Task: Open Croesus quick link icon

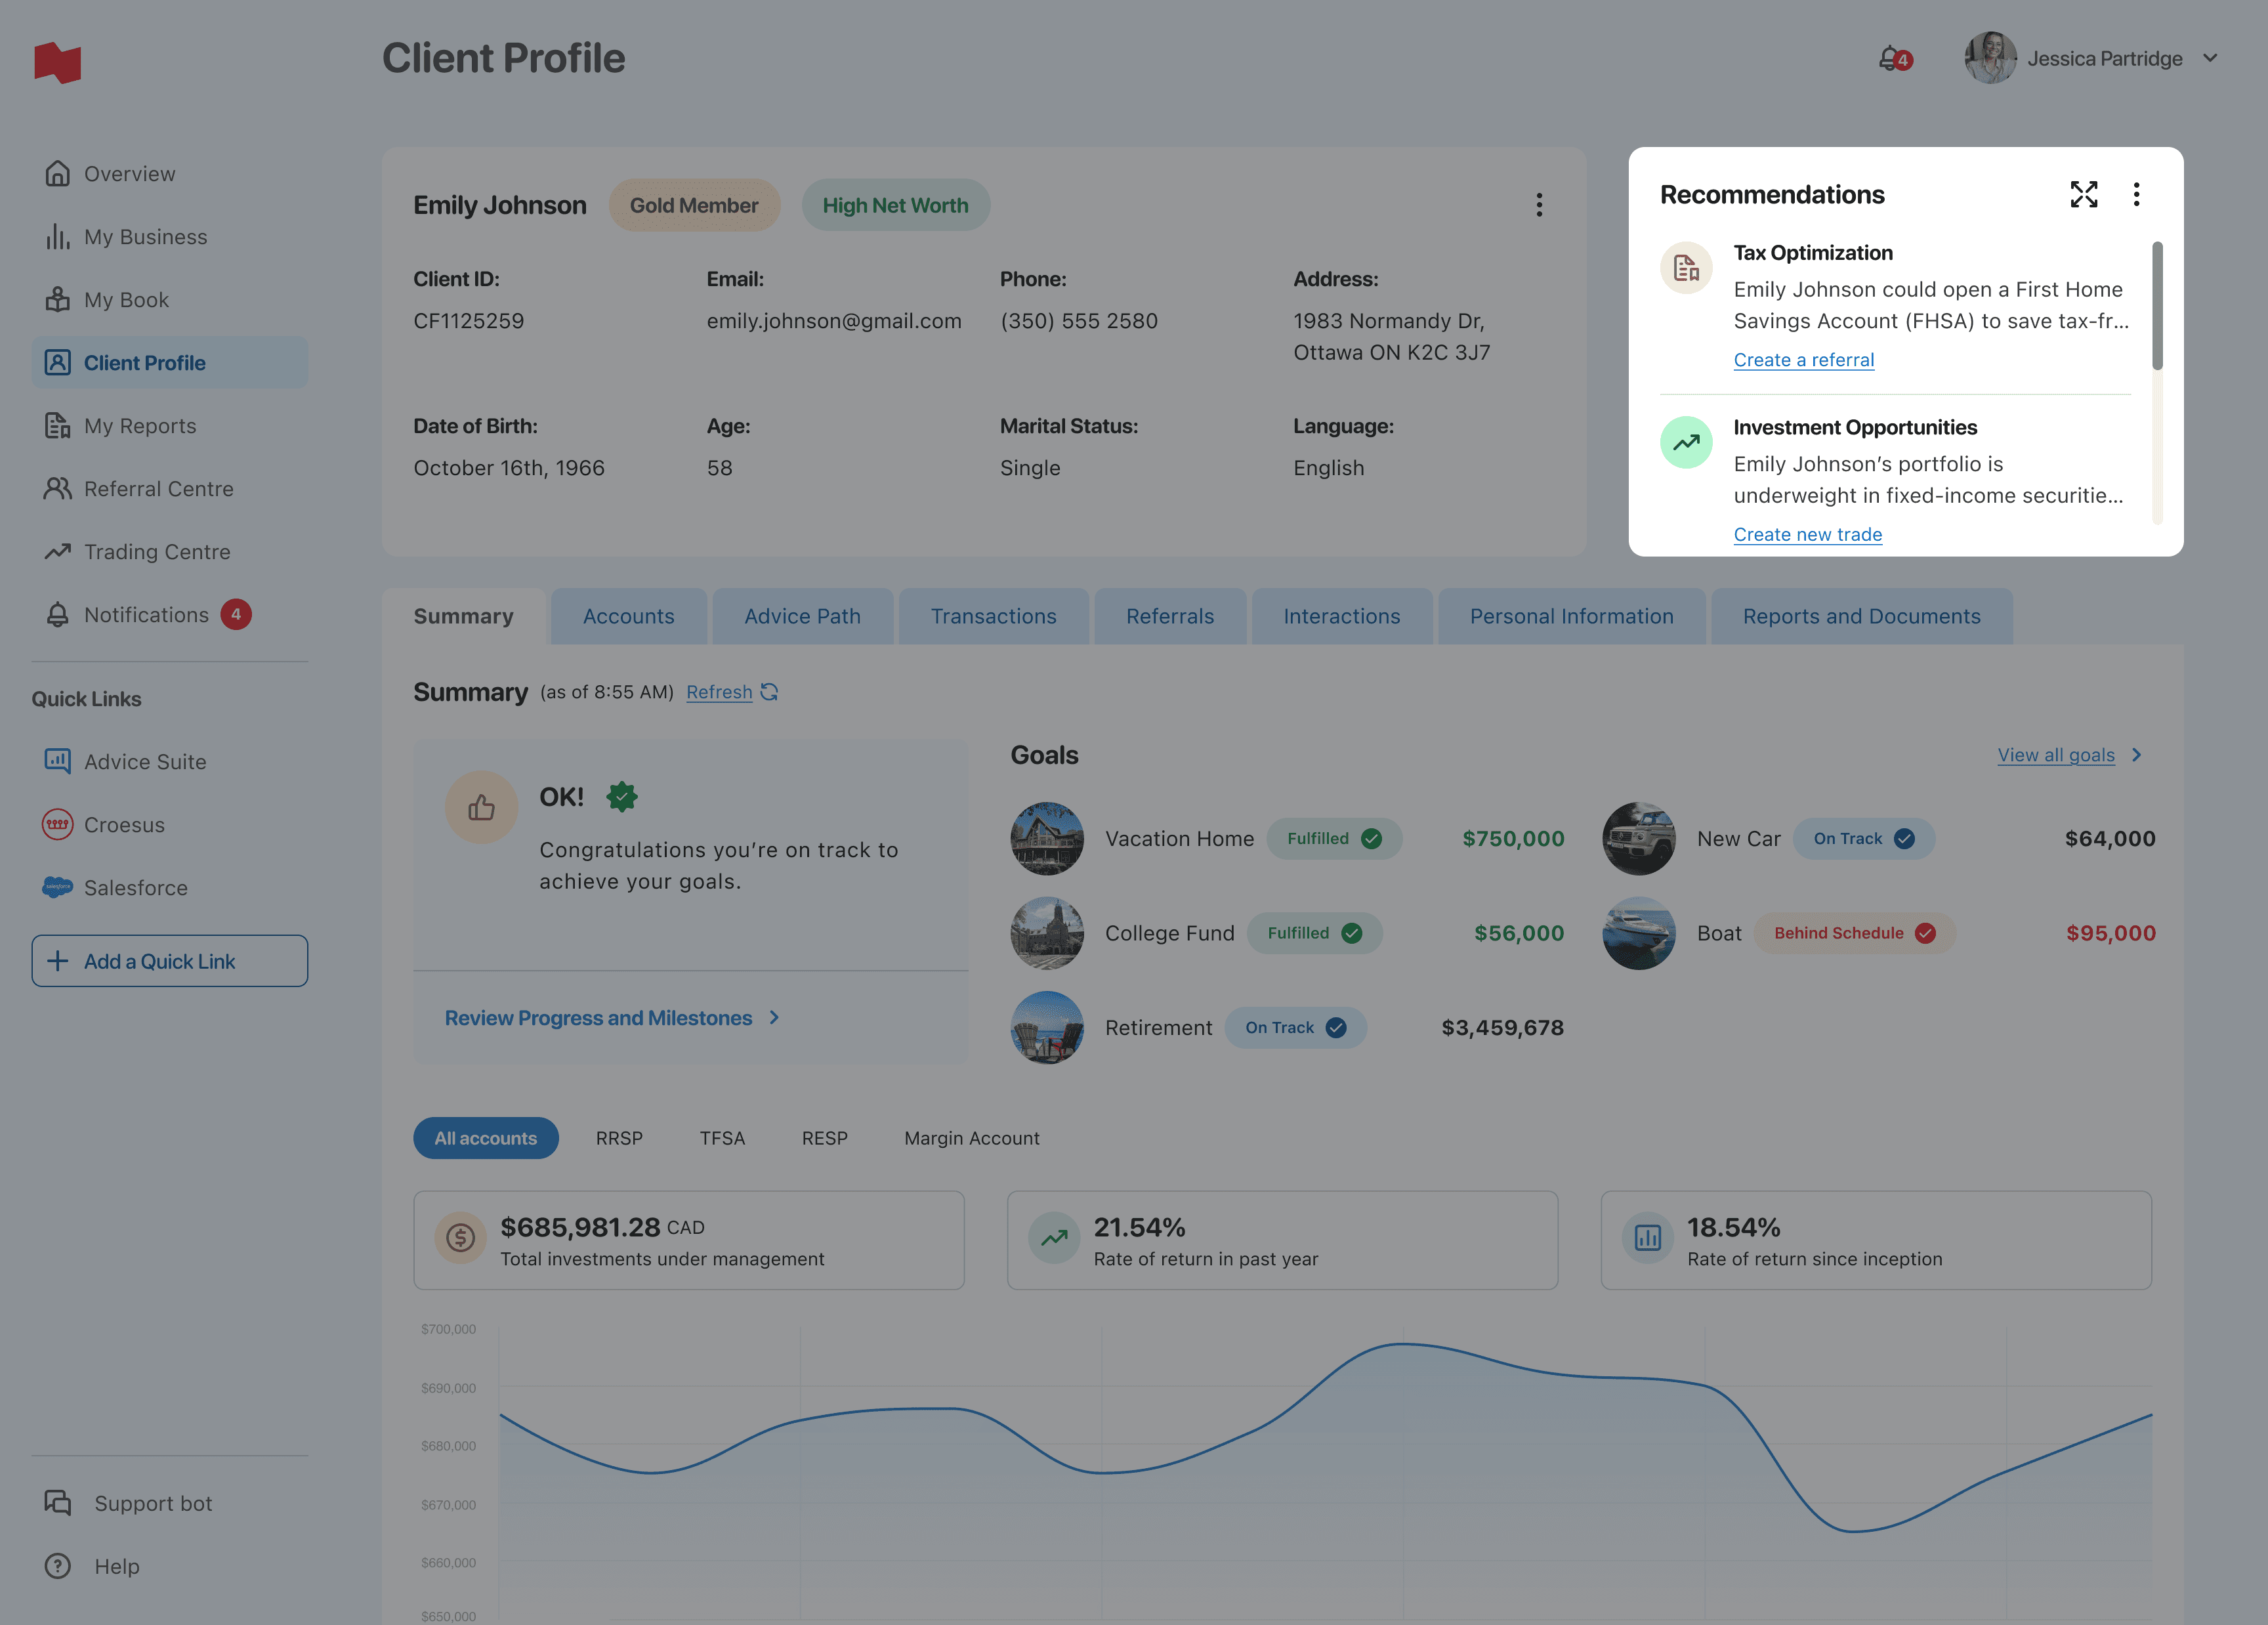Action: [x=57, y=825]
